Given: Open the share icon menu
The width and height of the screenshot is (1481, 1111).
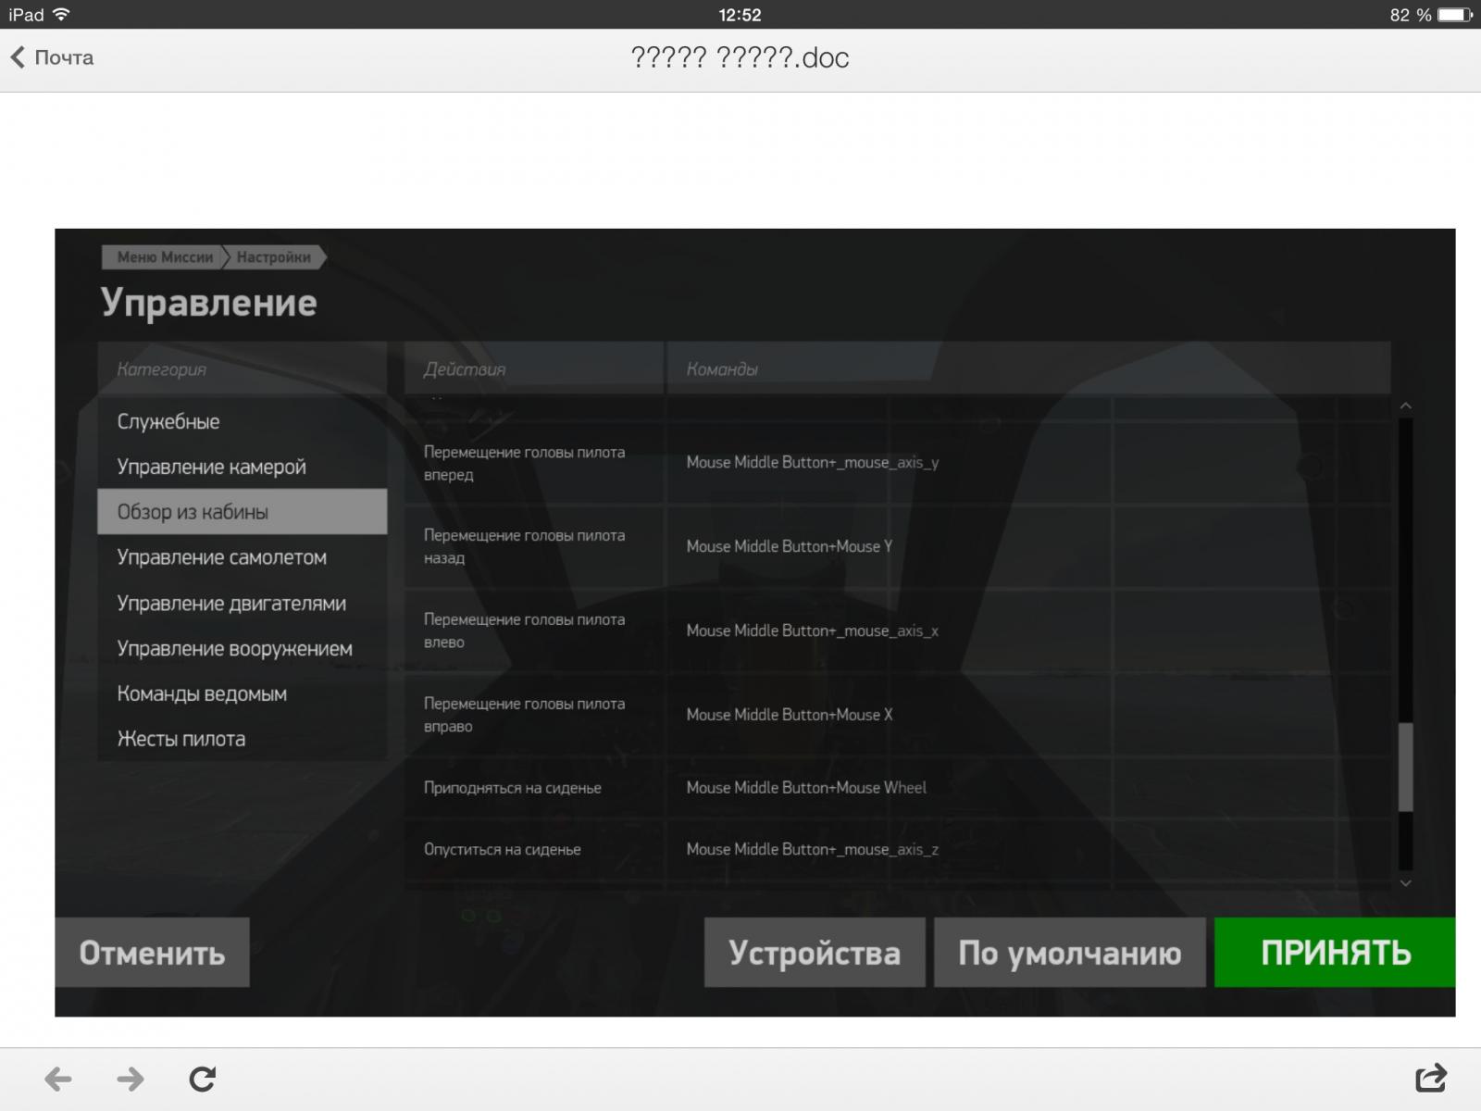Looking at the screenshot, I should (x=1431, y=1078).
